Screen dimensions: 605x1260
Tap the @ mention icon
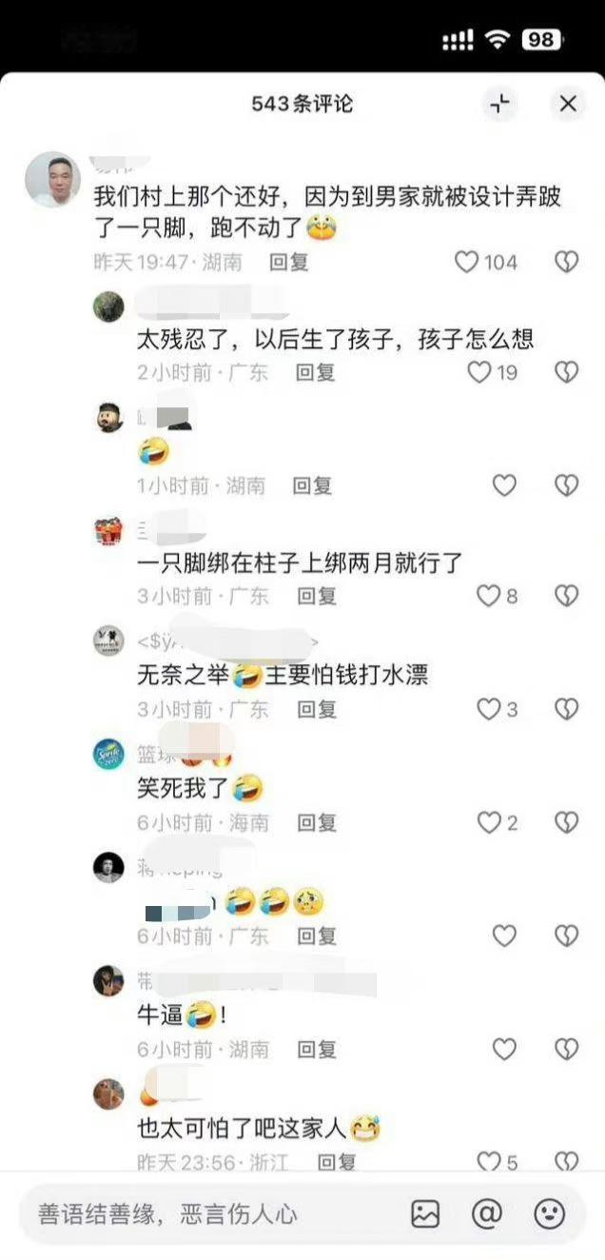coord(487,1213)
